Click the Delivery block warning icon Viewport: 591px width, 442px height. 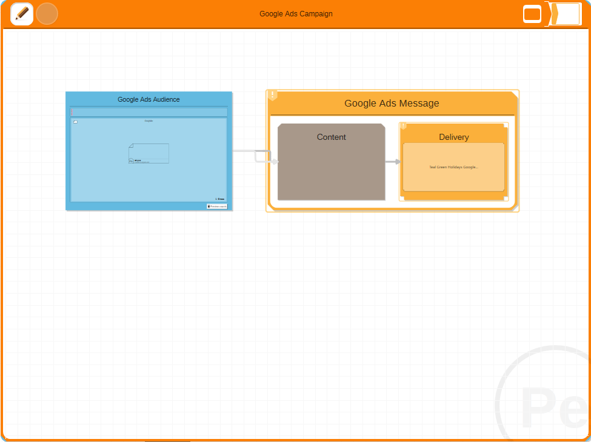(403, 126)
